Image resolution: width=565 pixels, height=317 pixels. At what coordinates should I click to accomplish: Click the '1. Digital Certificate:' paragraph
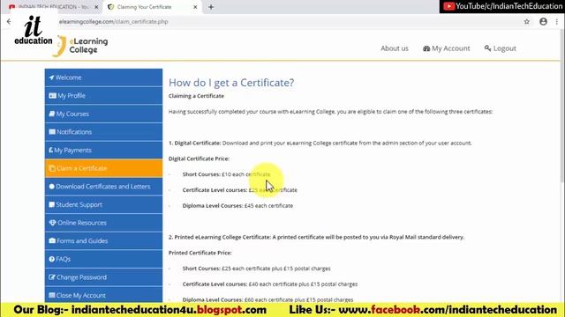(320, 143)
